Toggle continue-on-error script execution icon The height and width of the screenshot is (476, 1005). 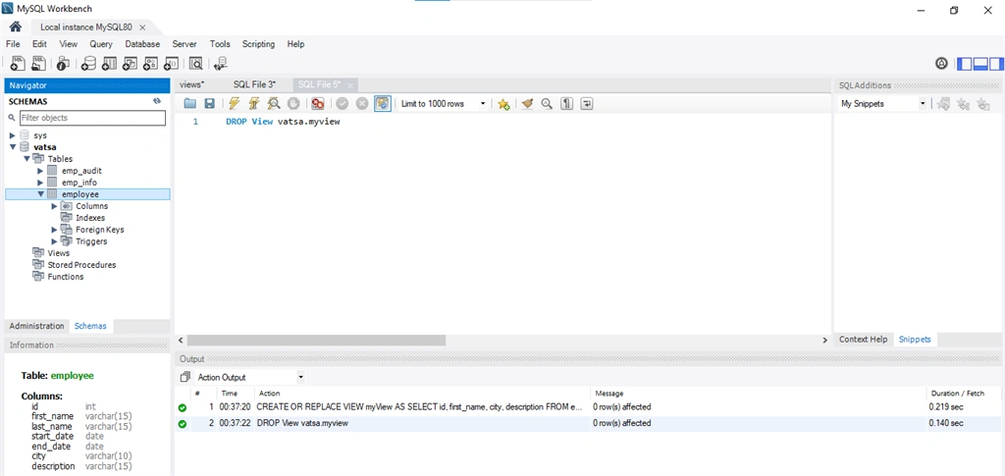tap(317, 103)
